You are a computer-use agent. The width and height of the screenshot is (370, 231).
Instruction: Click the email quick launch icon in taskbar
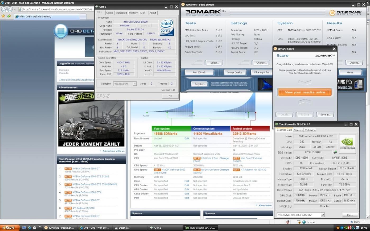(35, 228)
